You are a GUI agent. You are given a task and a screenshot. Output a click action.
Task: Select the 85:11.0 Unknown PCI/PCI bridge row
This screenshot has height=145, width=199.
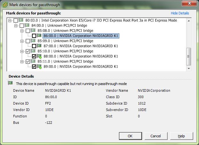point(65,61)
